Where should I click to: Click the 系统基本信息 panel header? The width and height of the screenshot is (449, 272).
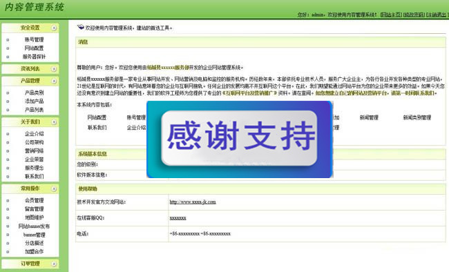(x=260, y=154)
